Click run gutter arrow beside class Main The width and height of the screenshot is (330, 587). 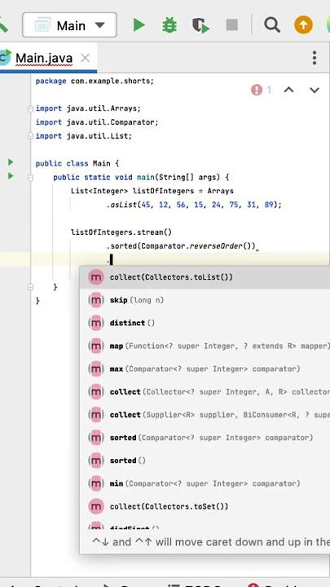click(11, 162)
